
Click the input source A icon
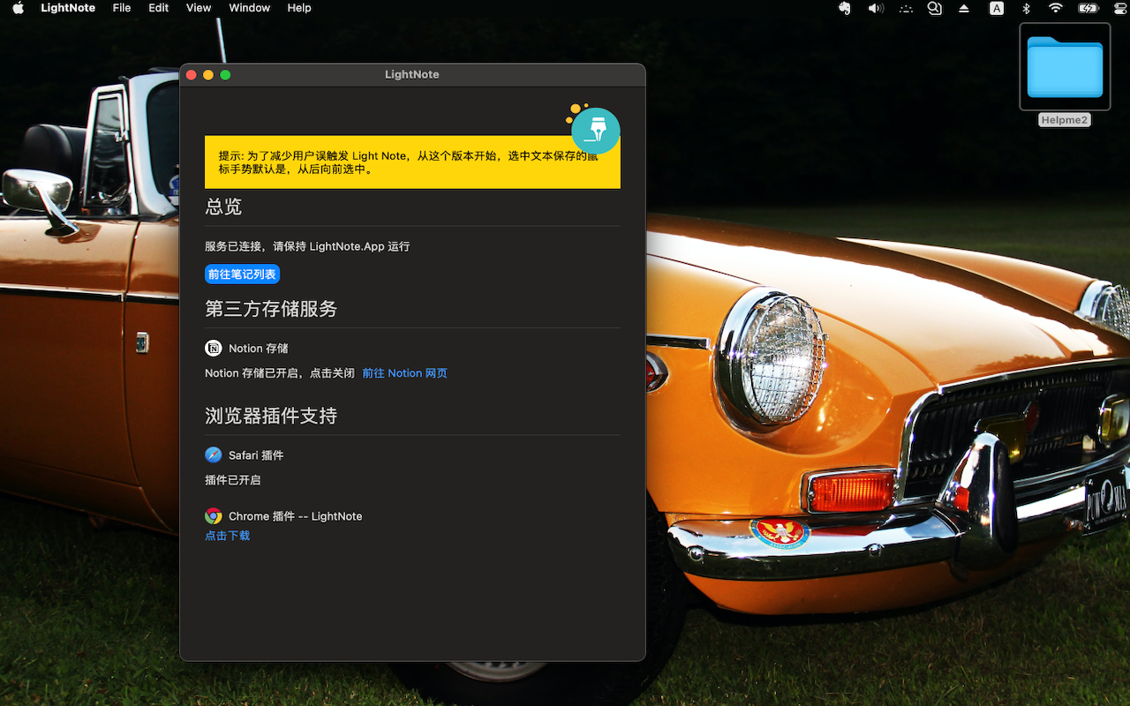point(996,8)
